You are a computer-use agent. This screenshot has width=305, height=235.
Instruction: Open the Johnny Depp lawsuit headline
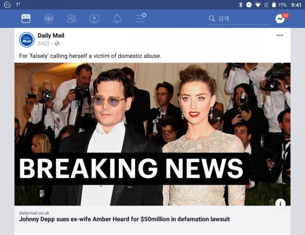(x=124, y=219)
